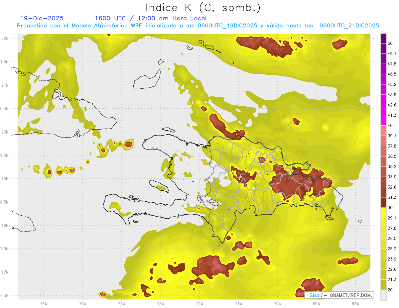This screenshot has width=399, height=308.
Task: Pick the light gray swatch below the 20 label
Action: tap(384, 295)
